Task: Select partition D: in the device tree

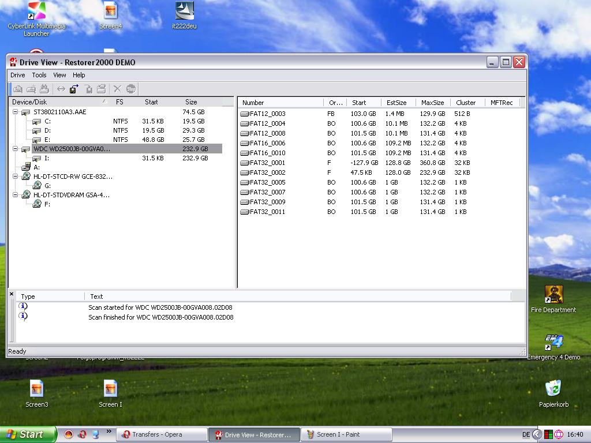Action: pos(47,130)
